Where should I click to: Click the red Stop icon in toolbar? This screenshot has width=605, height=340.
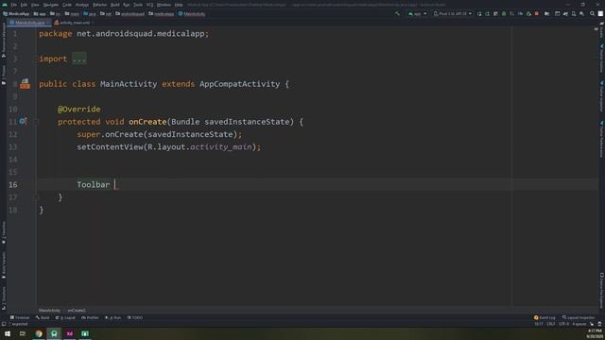coord(537,13)
